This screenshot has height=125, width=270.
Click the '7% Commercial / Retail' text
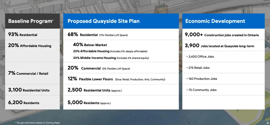point(28,74)
